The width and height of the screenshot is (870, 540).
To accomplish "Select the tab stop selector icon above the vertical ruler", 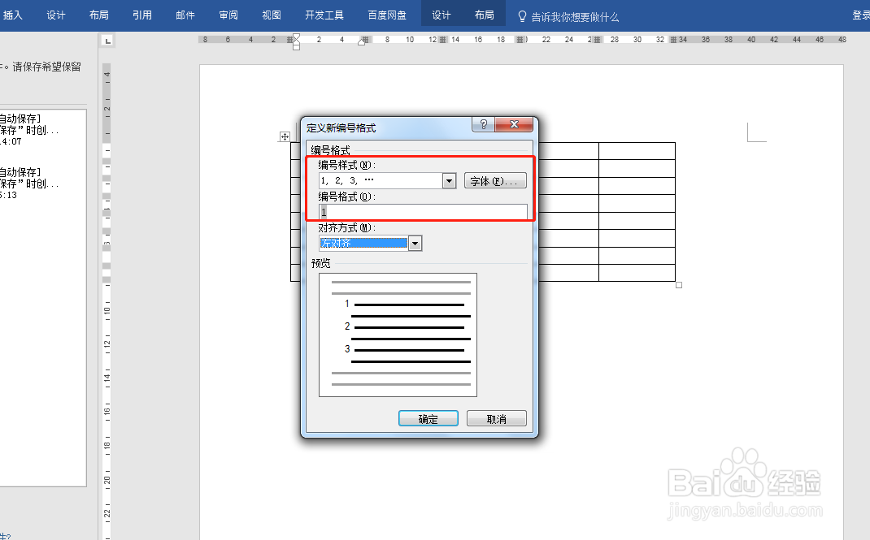I will pos(107,39).
